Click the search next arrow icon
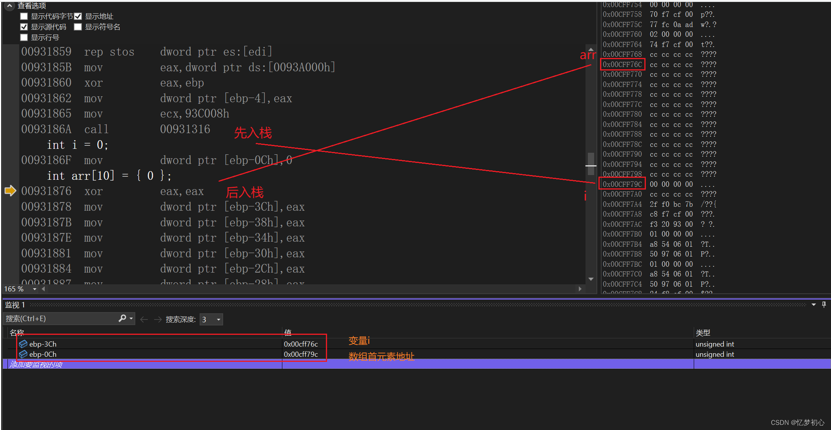831x430 pixels. [158, 320]
